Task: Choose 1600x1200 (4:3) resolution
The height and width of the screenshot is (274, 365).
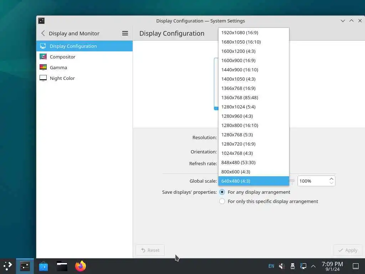Action: [x=254, y=51]
